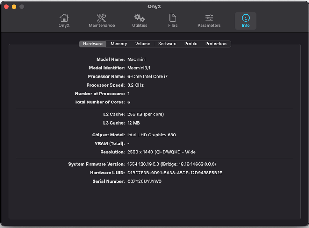This screenshot has width=309, height=228.
Task: Click the 12 MB L3 cache value
Action: (x=133, y=123)
